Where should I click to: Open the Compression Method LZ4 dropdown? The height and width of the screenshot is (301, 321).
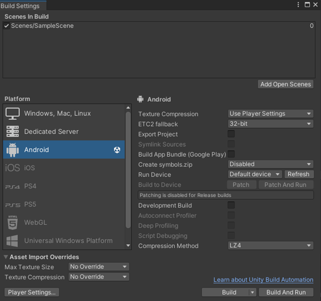click(271, 246)
